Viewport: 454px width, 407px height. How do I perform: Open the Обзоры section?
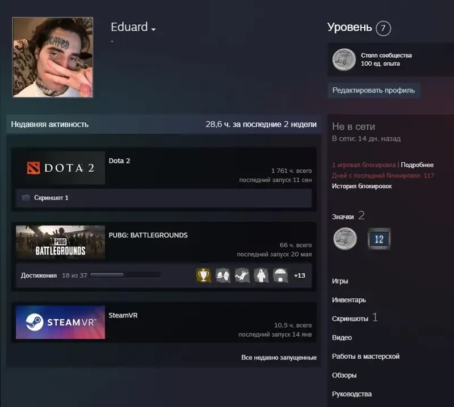(x=344, y=375)
